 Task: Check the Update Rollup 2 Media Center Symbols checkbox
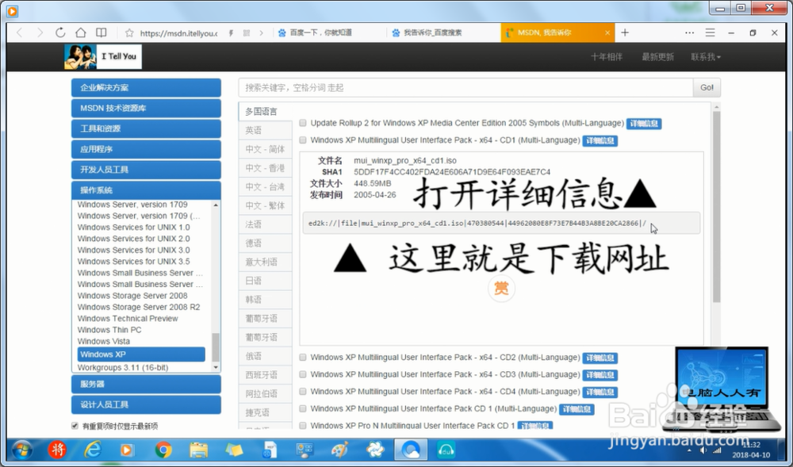(302, 123)
